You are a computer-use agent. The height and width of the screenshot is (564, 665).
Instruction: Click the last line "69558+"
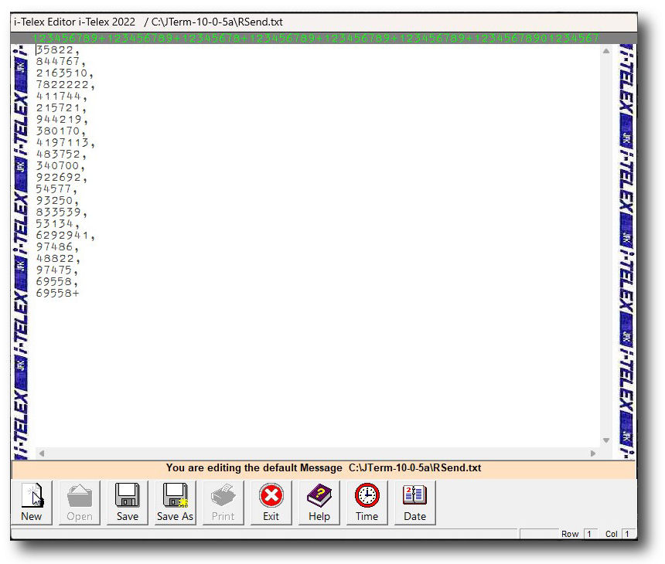point(58,294)
